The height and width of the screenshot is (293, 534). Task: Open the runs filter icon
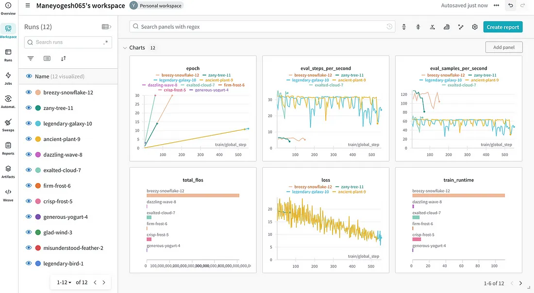coord(31,59)
